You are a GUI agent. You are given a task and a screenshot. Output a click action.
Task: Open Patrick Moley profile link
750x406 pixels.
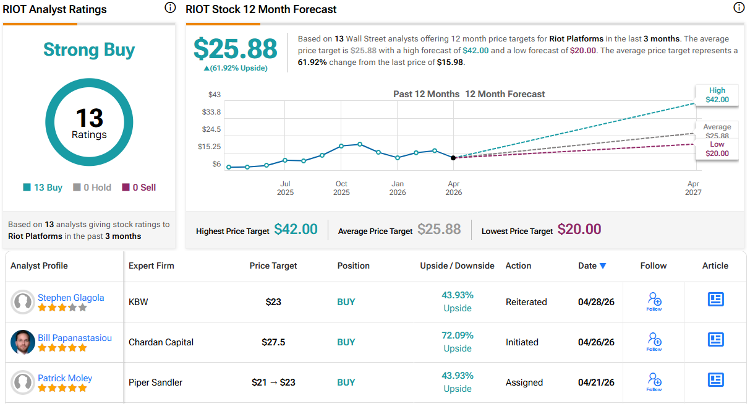tap(64, 378)
